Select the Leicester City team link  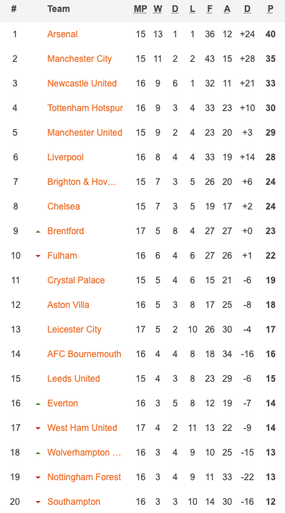(75, 330)
